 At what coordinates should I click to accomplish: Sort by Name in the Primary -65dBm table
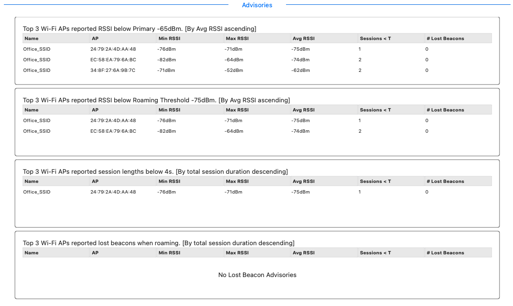(31, 39)
